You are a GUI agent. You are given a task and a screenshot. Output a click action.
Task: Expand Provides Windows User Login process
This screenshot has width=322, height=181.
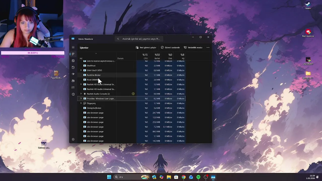(x=81, y=99)
